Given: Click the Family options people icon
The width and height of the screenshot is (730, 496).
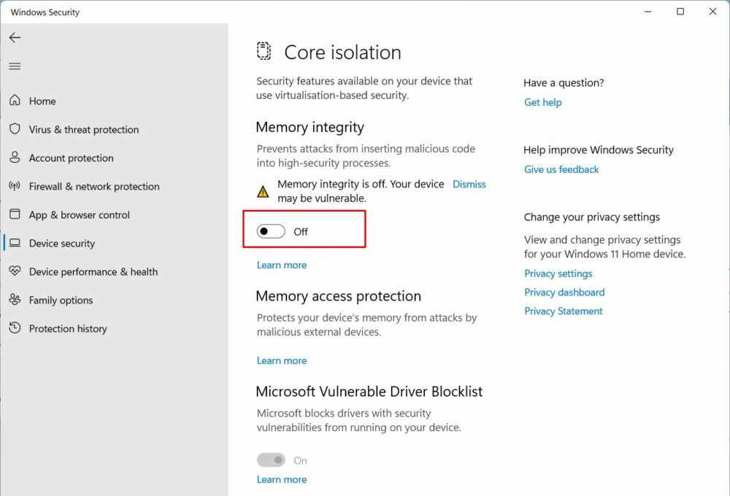Looking at the screenshot, I should (x=15, y=300).
